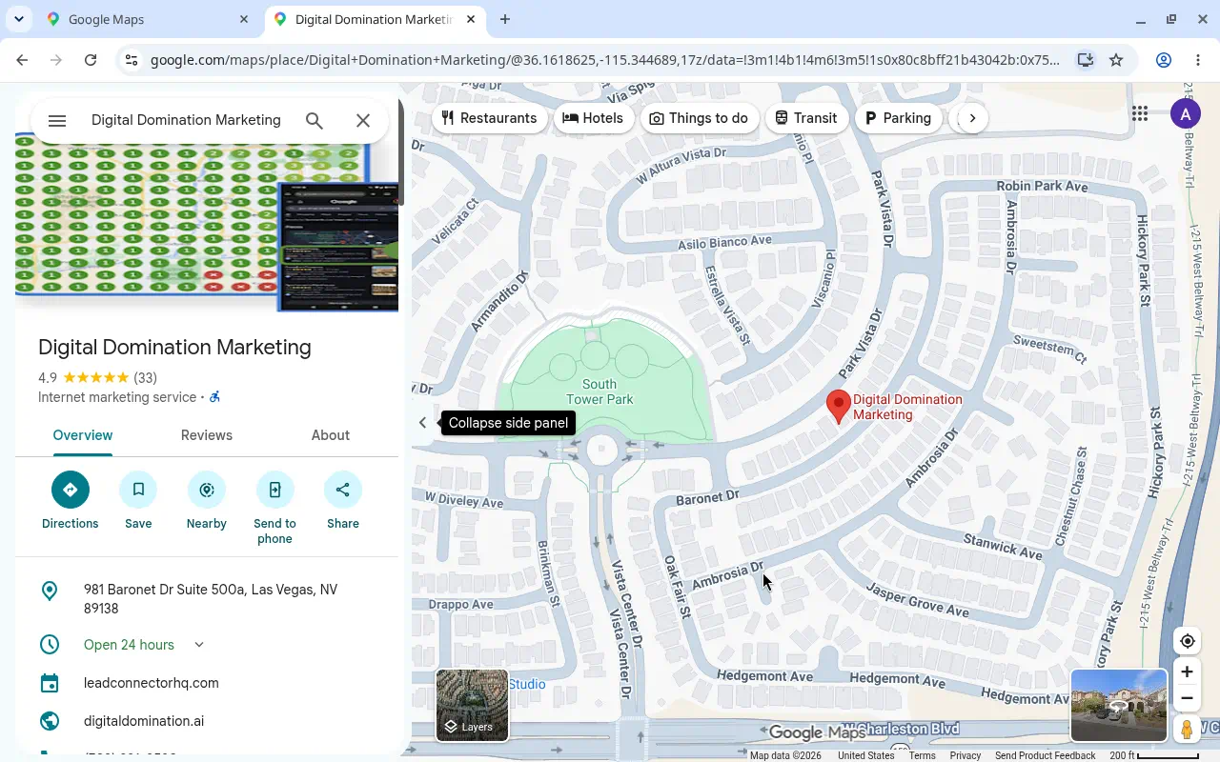Open a new browser tab
The width and height of the screenshot is (1220, 762).
click(x=505, y=19)
